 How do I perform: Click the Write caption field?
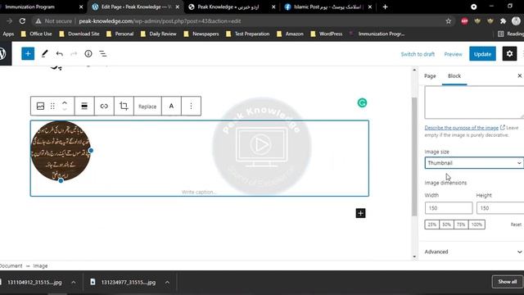(x=199, y=192)
